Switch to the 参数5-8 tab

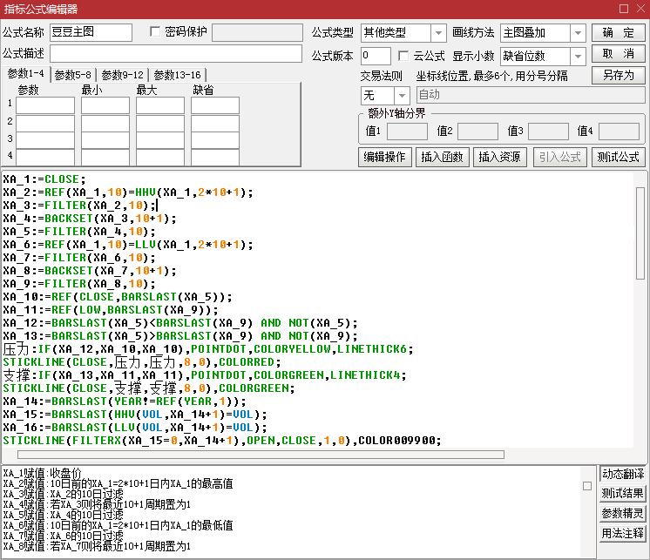coord(72,75)
